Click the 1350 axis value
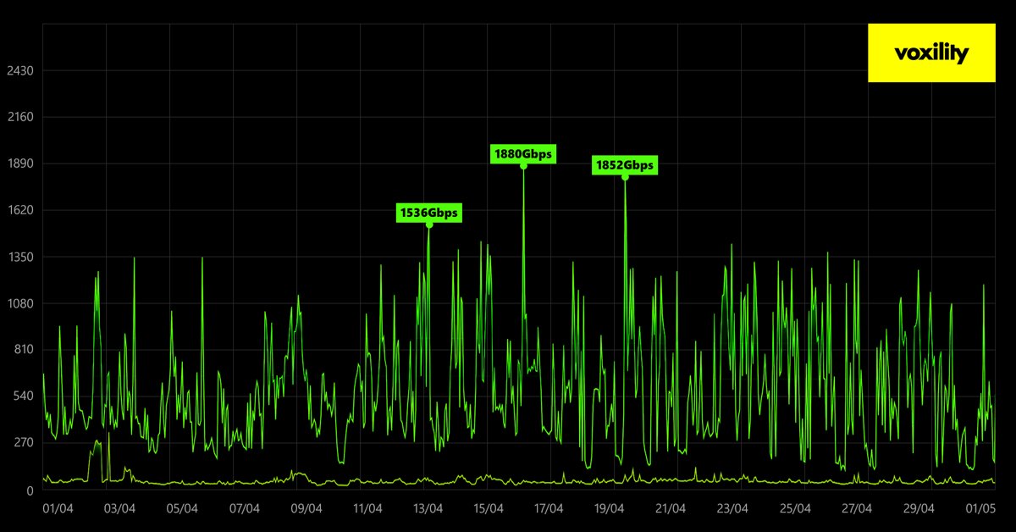This screenshot has width=1016, height=532. [19, 257]
